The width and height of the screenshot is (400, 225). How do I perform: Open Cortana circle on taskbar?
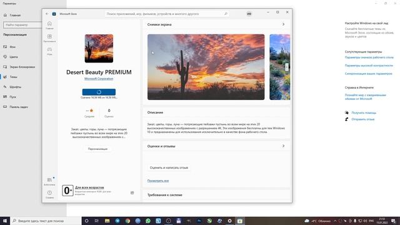[x=86, y=221]
